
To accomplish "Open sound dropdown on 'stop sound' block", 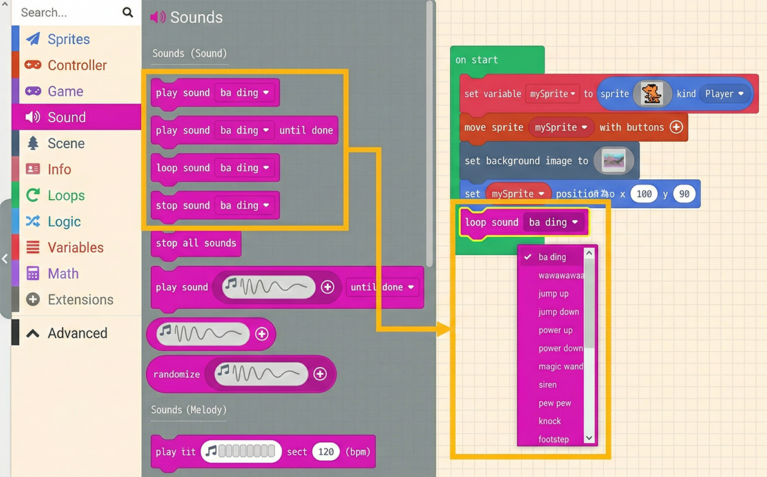I will coord(244,206).
